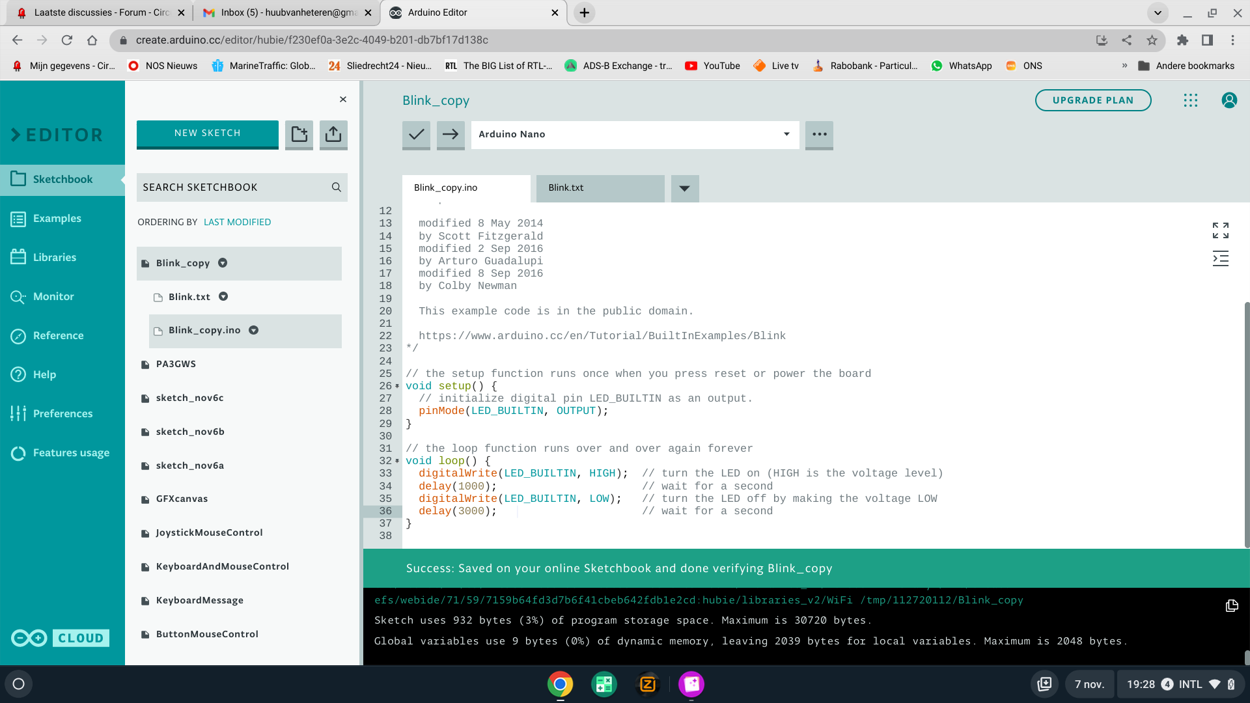Image resolution: width=1250 pixels, height=703 pixels.
Task: Open Blink_copy sketch options dropdown
Action: (223, 263)
